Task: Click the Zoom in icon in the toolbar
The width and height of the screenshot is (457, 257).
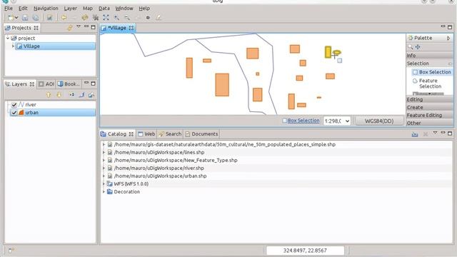Action: point(116,17)
